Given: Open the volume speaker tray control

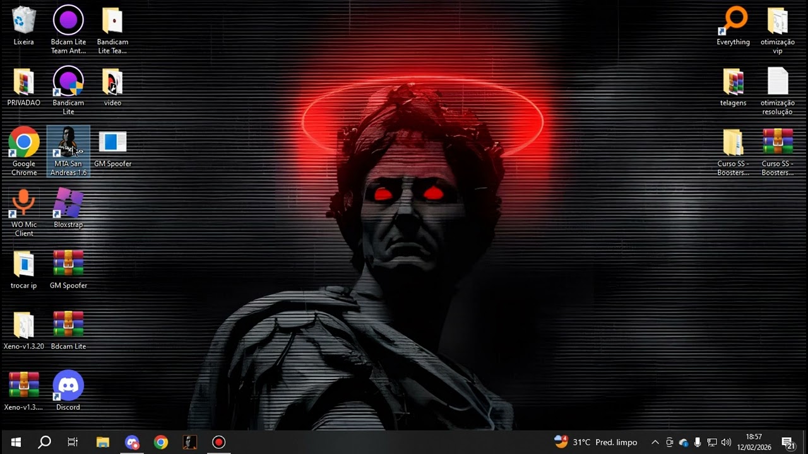Looking at the screenshot, I should point(726,442).
